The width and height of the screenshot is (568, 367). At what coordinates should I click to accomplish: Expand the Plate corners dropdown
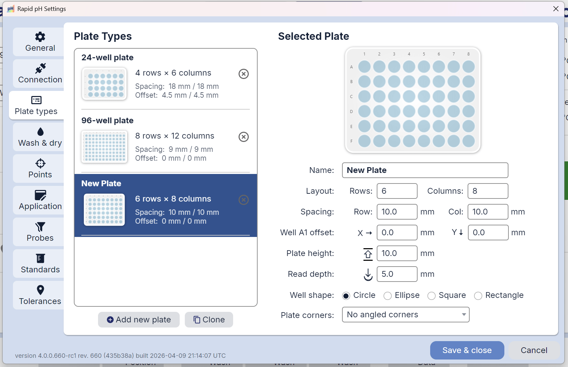pyautogui.click(x=406, y=315)
